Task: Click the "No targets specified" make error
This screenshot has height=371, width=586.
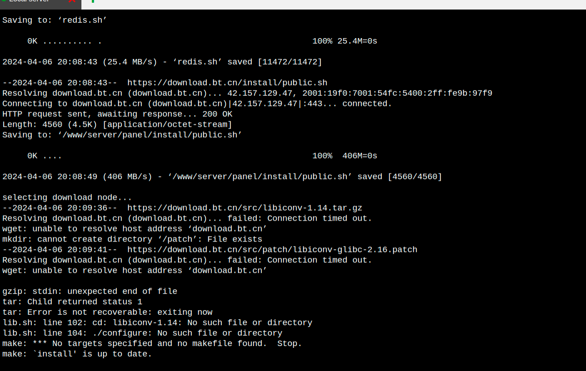Action: (x=152, y=344)
